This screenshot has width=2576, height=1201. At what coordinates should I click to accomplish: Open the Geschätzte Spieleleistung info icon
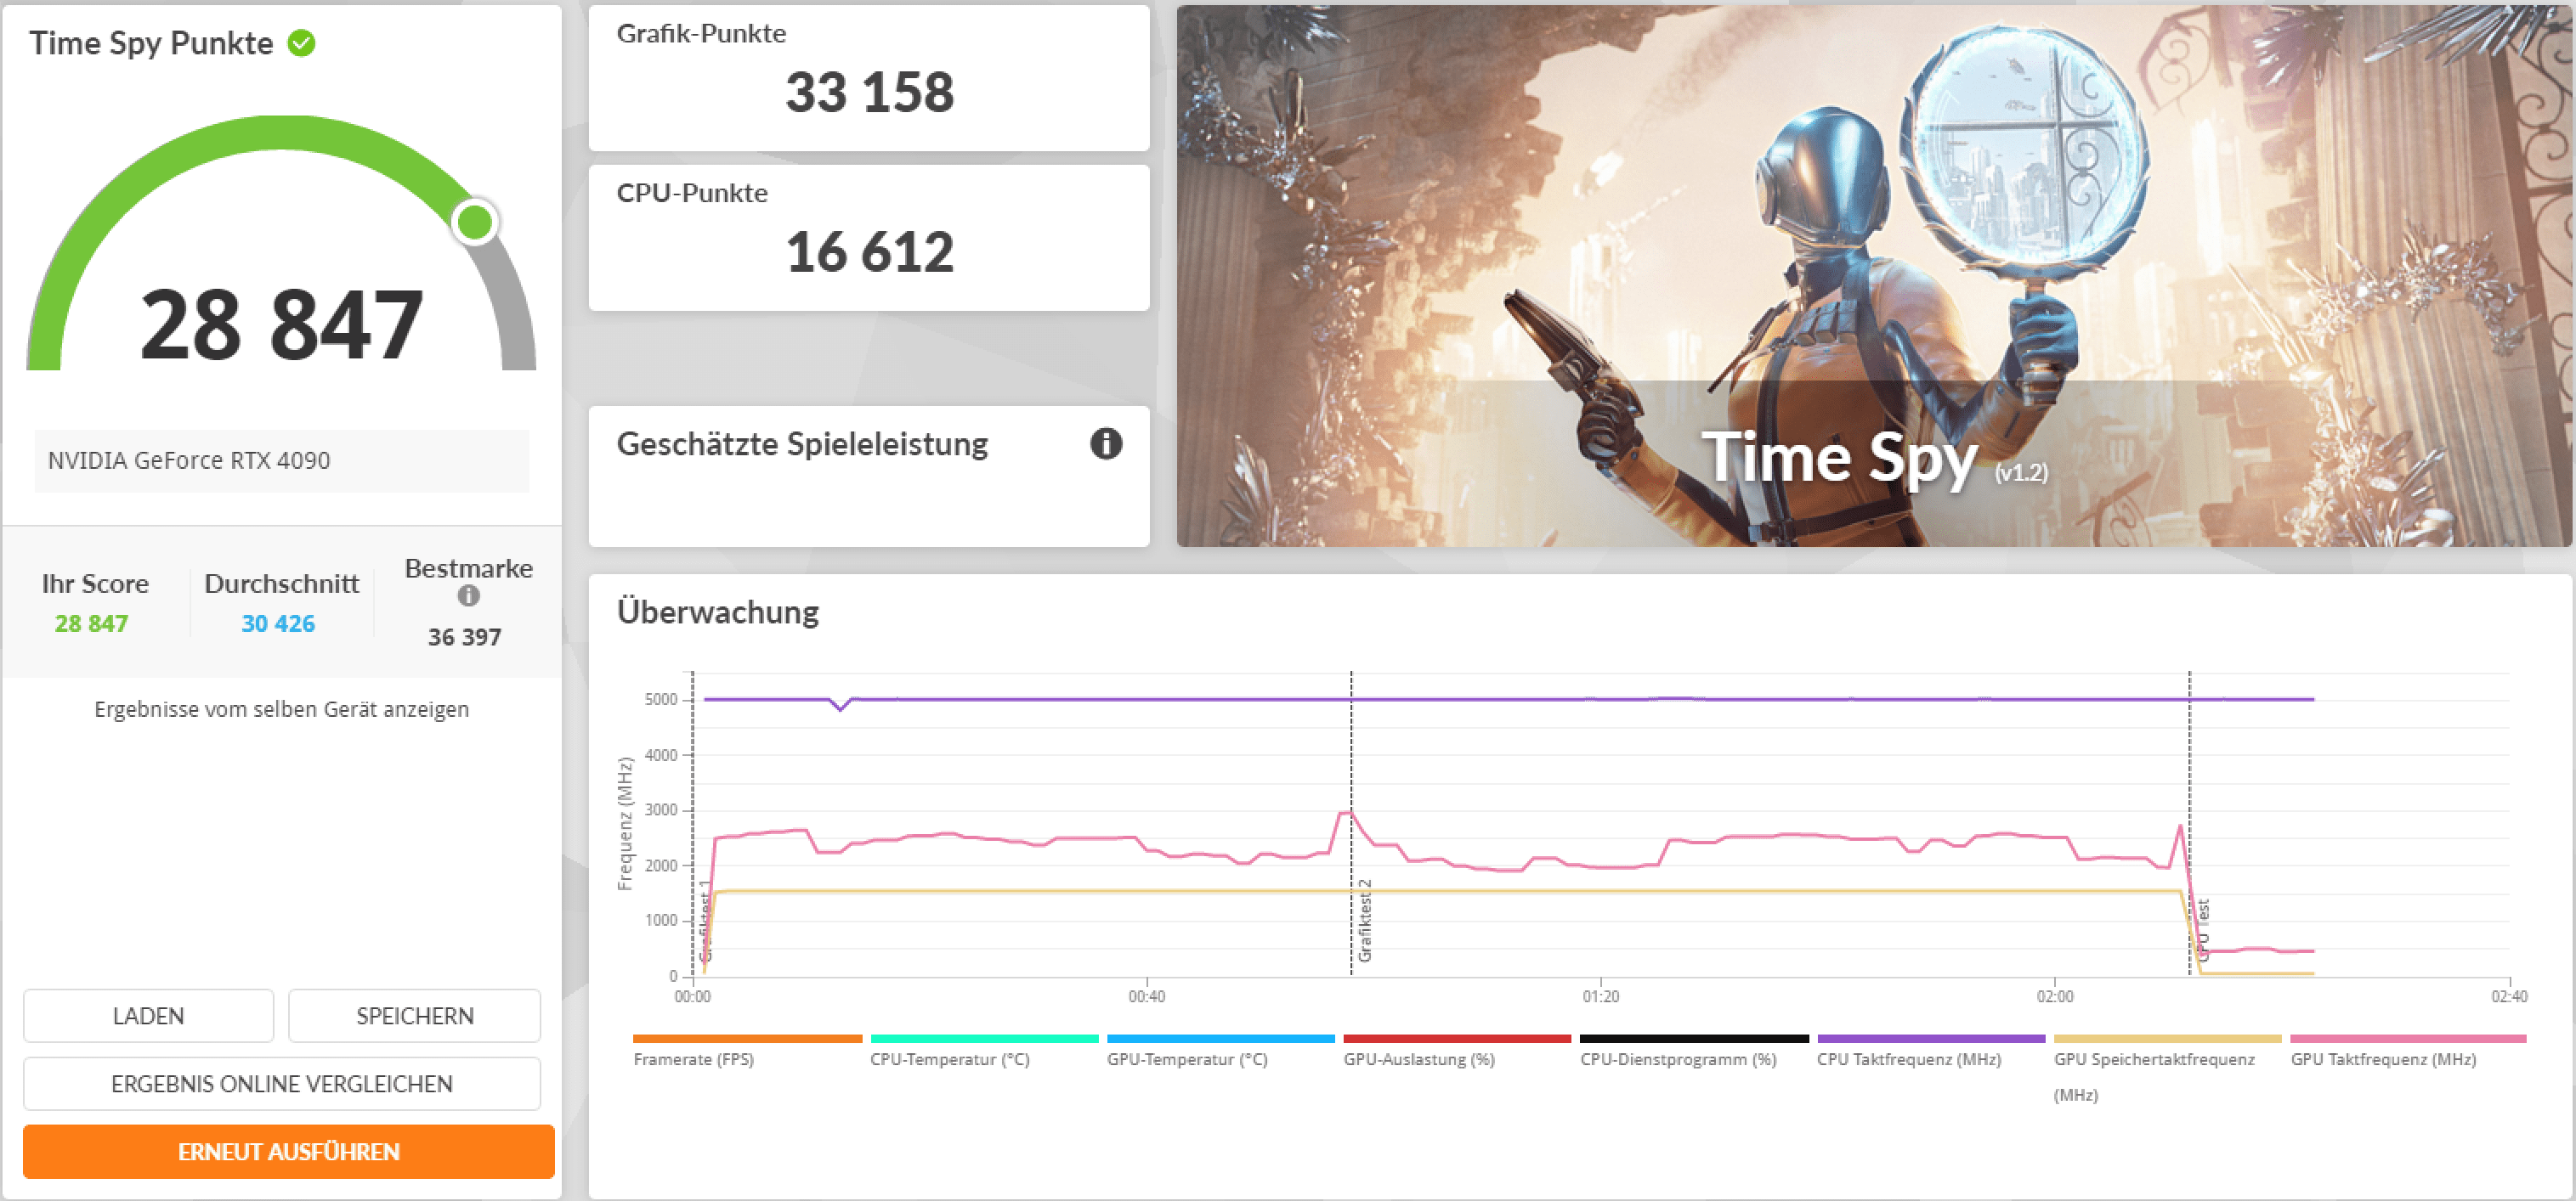click(1105, 443)
